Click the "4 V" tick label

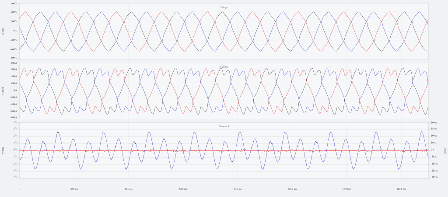[x=15, y=122]
